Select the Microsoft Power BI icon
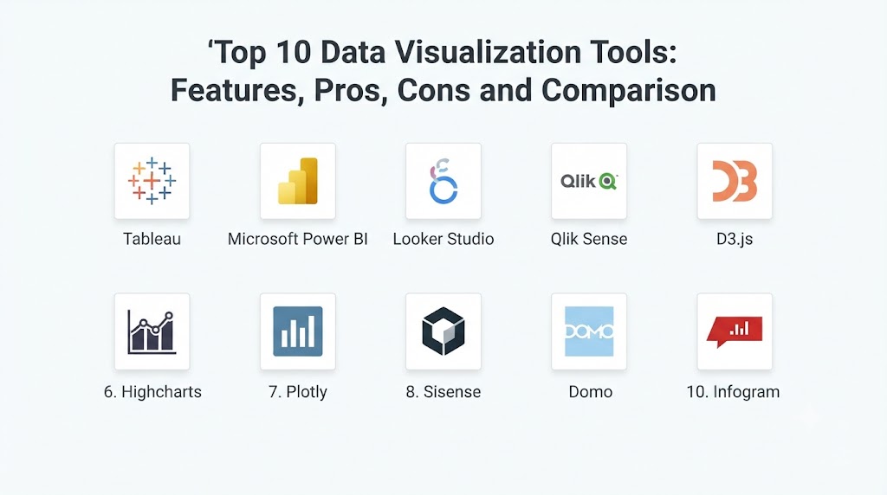Image resolution: width=887 pixels, height=495 pixels. [x=298, y=181]
